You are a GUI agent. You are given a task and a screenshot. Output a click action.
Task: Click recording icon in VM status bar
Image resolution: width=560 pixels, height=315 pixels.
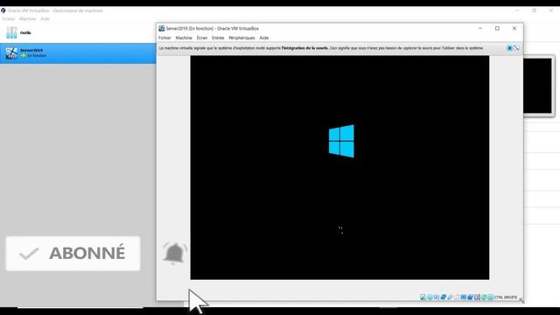pyautogui.click(x=470, y=297)
